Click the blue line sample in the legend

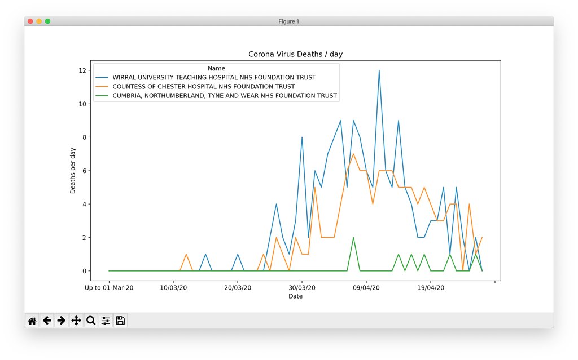coord(102,77)
